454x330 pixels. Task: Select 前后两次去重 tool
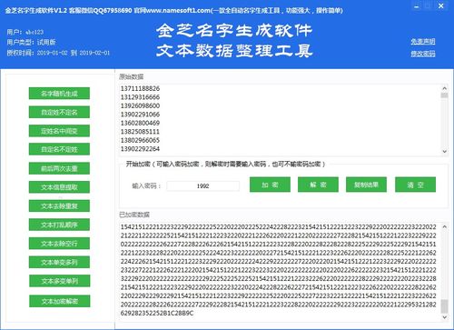click(x=59, y=168)
